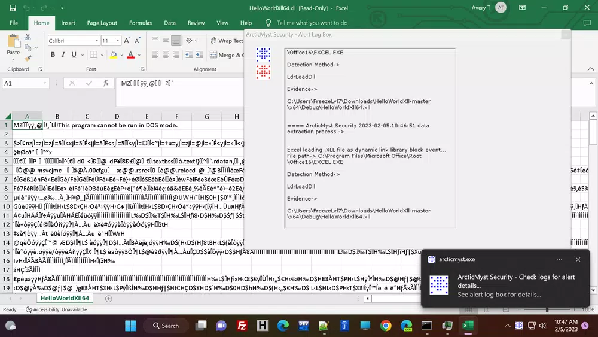Switch to the Data tab
Viewport: 598px width, 337px height.
pyautogui.click(x=170, y=23)
